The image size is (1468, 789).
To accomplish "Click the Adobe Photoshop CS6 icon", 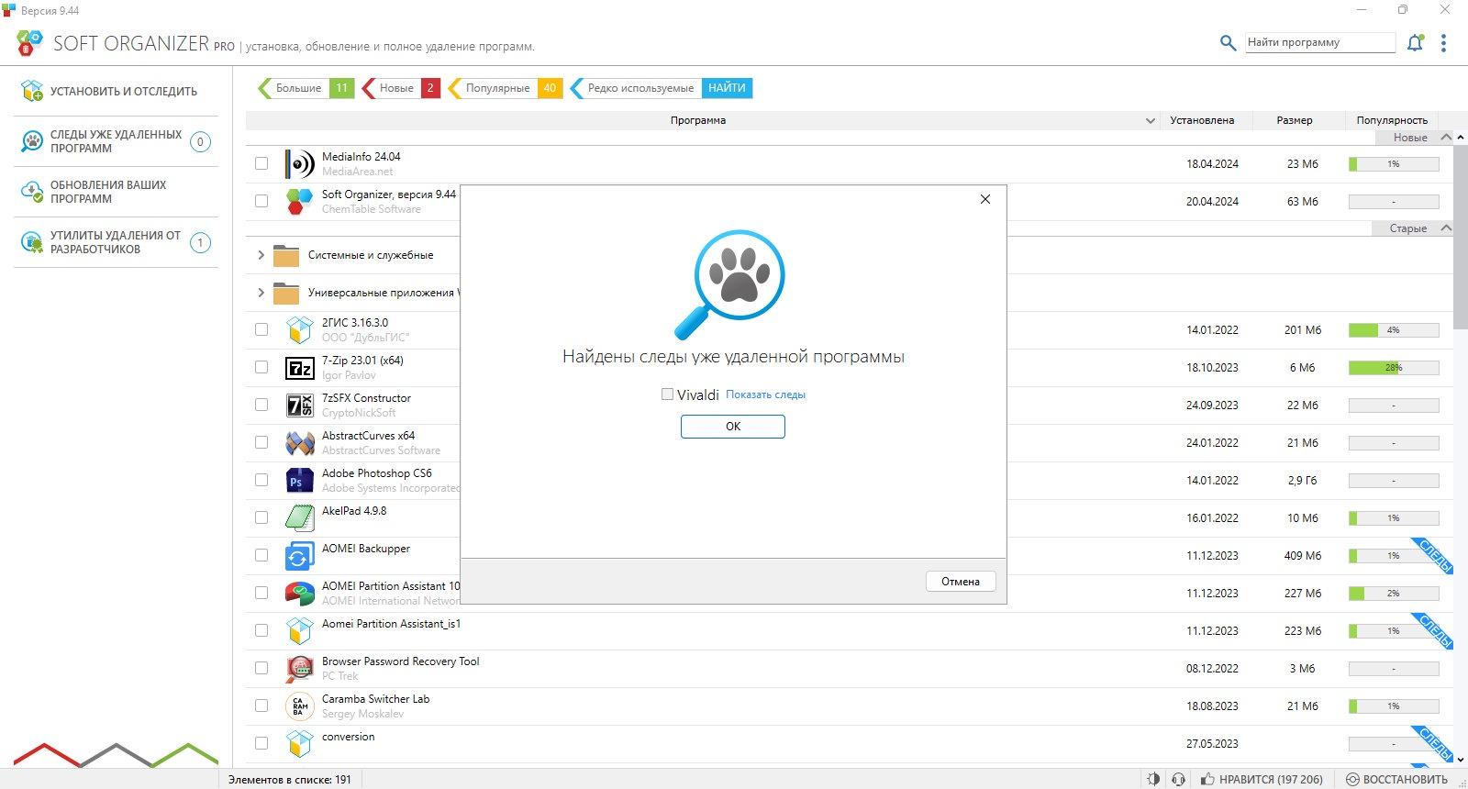I will pyautogui.click(x=299, y=480).
